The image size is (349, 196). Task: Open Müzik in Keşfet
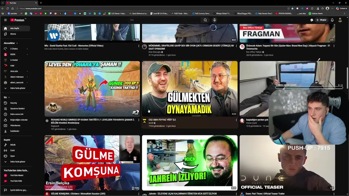[x=16, y=145]
